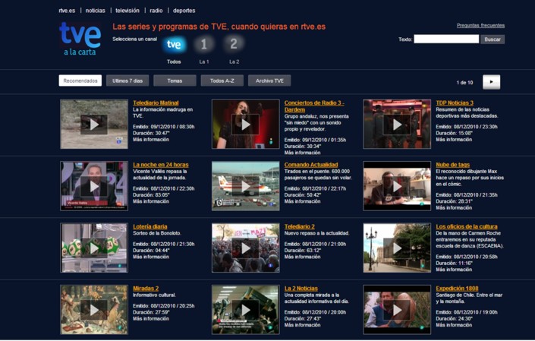535x341 pixels.
Task: Click Más información under Conciertos de Radio 3
Action: [302, 152]
